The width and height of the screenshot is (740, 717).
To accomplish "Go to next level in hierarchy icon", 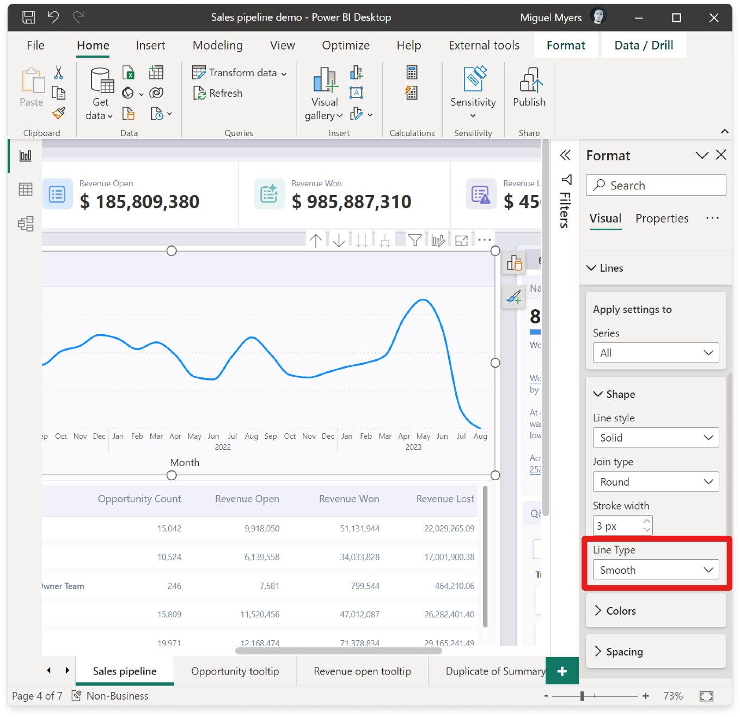I will (x=362, y=240).
